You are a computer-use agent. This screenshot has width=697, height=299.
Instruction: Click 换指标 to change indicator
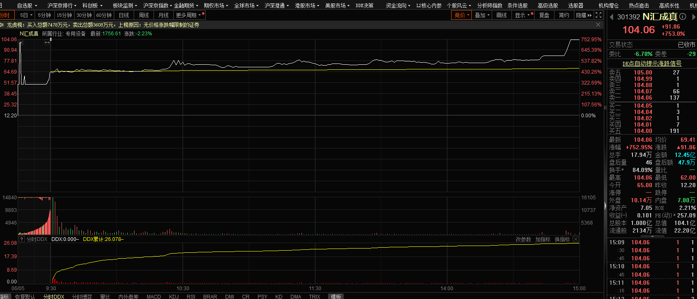point(562,239)
